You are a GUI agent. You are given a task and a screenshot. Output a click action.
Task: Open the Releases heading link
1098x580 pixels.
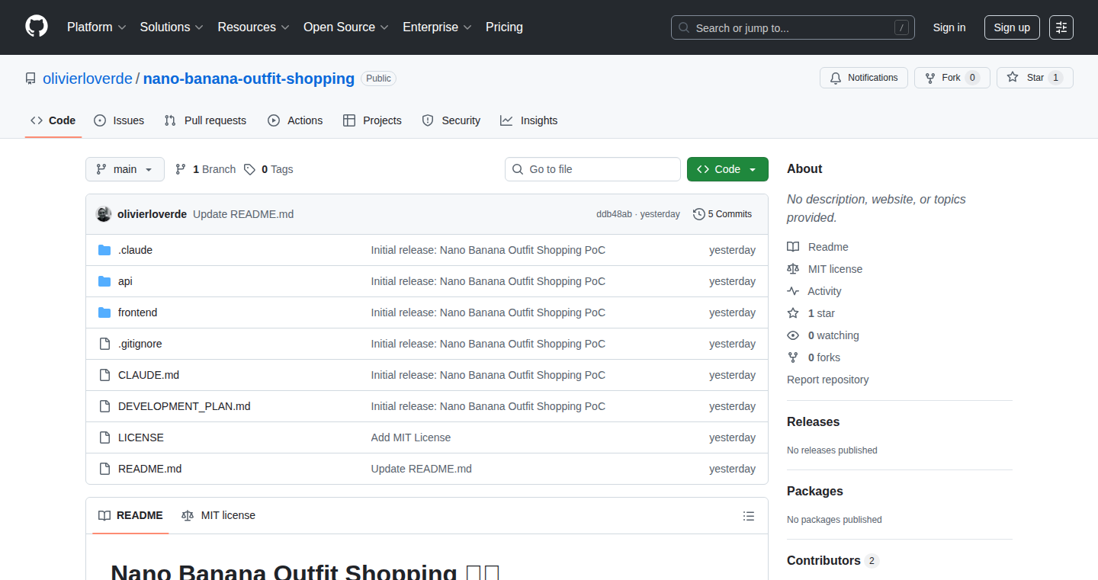click(813, 421)
